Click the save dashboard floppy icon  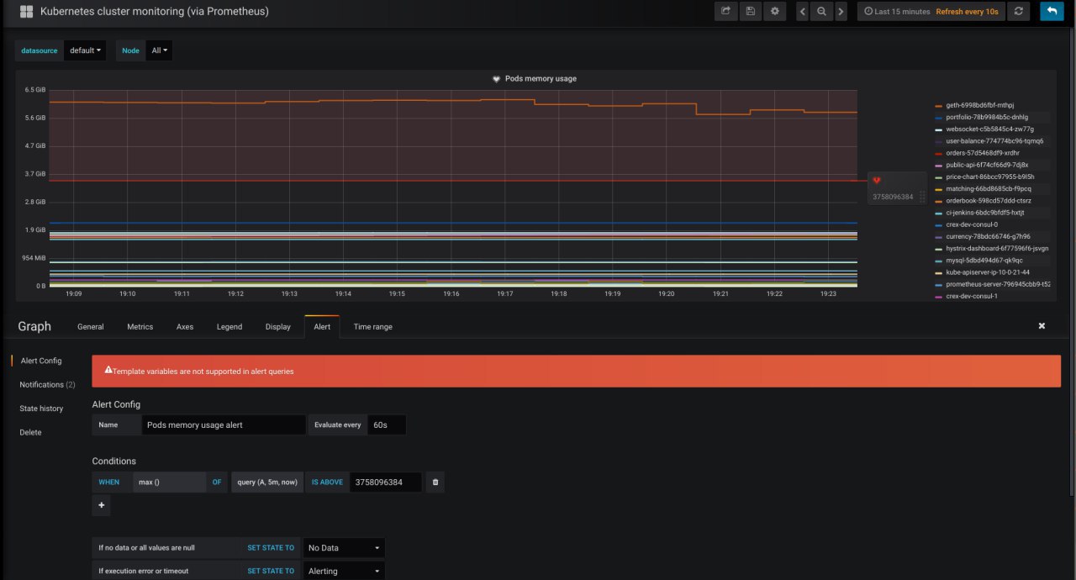[750, 11]
